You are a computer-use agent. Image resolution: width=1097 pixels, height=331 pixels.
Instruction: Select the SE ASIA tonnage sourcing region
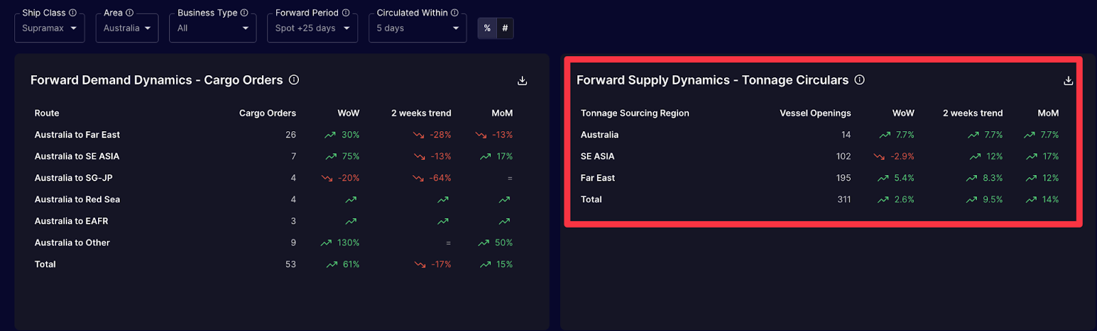pyautogui.click(x=597, y=157)
